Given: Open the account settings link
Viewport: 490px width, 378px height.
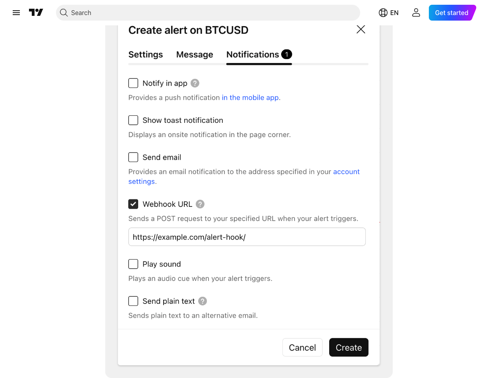Looking at the screenshot, I should 346,172.
